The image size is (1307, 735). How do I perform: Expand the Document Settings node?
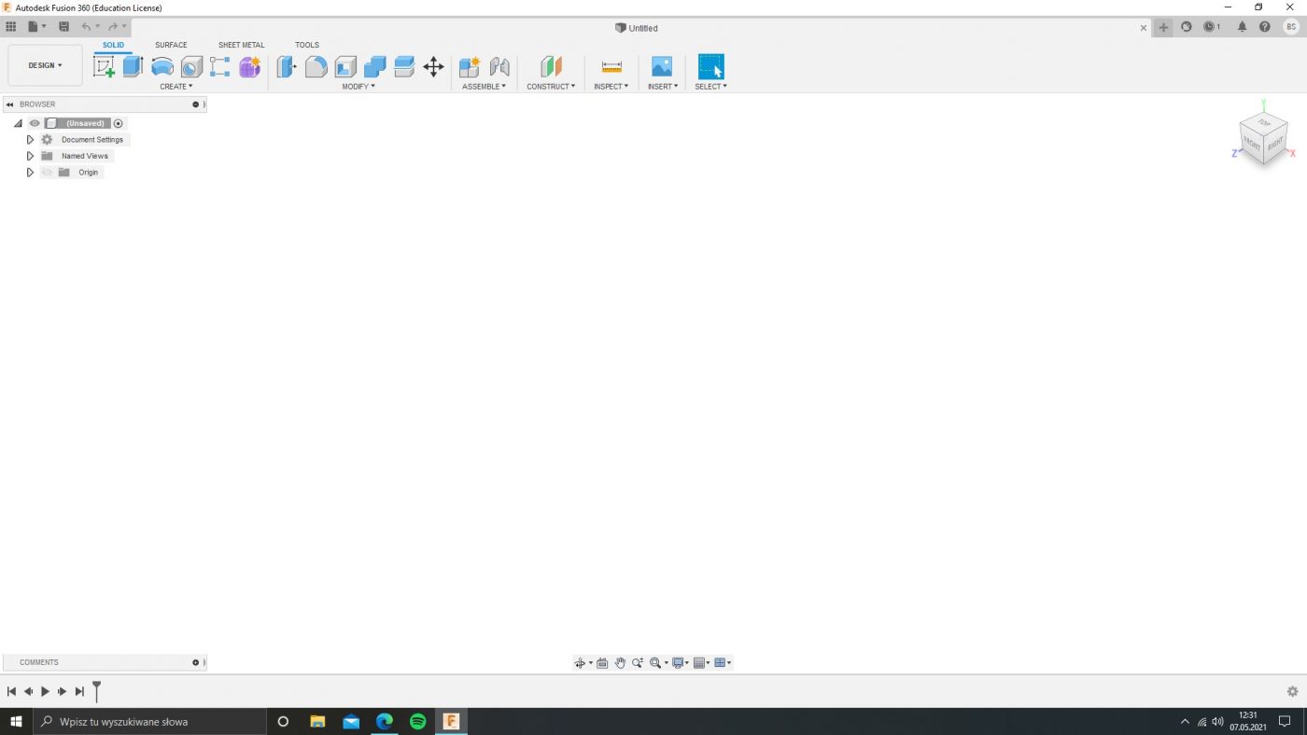30,140
